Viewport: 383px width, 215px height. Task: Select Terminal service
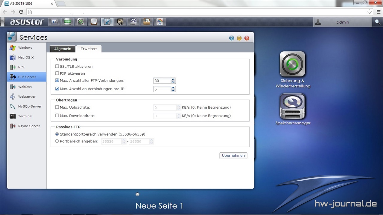tap(27, 116)
